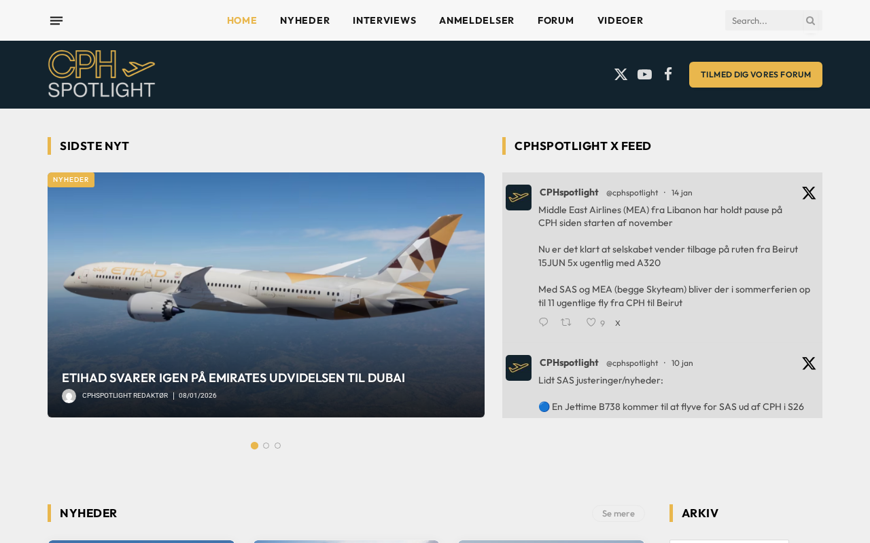Click the X logo on the 14 jan tweet
This screenshot has height=543, width=870.
pos(809,193)
